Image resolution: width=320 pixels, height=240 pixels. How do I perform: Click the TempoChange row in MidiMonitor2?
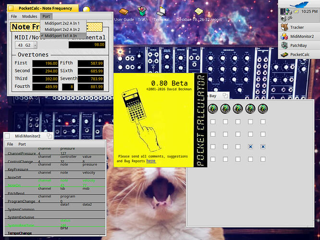[55, 231]
